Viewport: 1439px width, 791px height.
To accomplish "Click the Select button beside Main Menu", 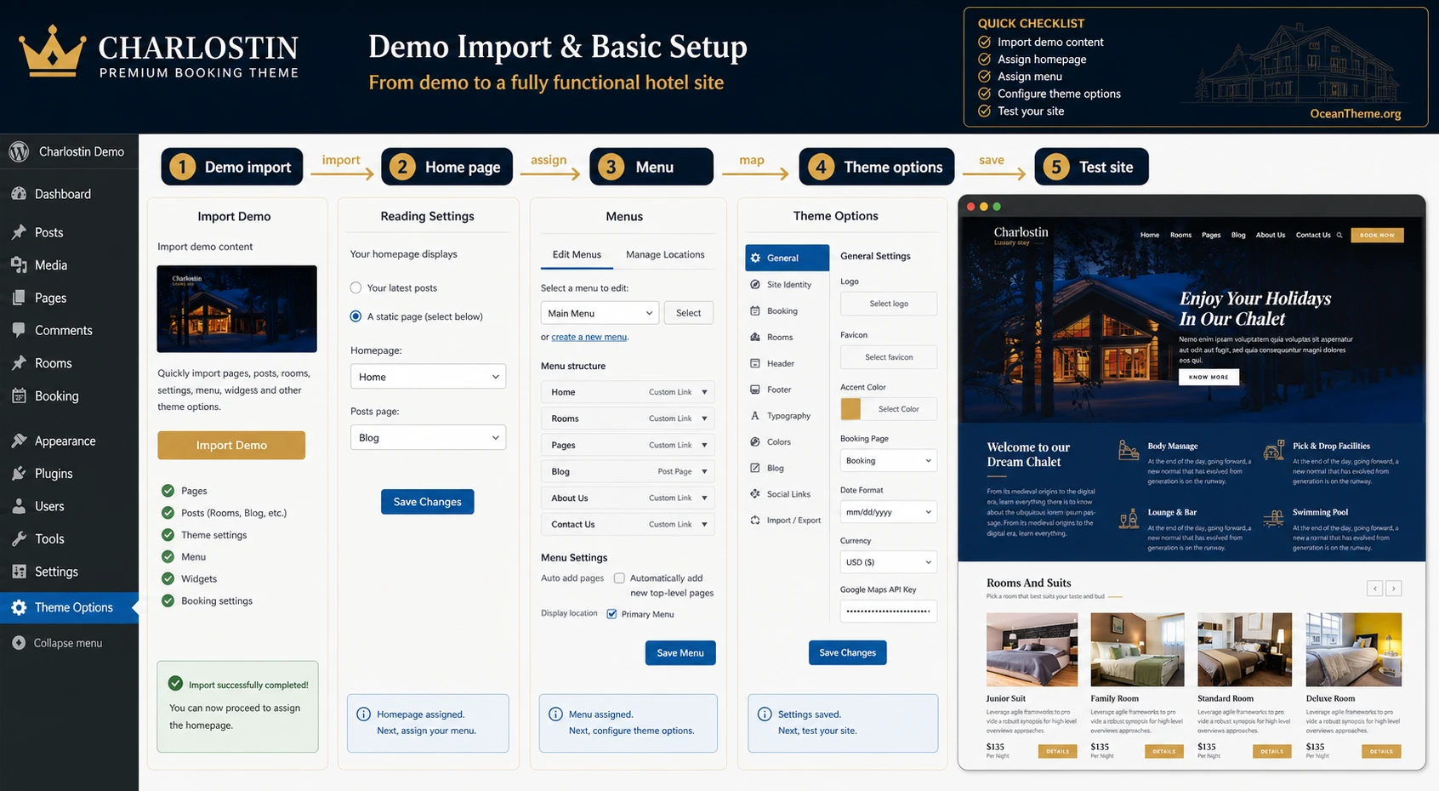I will (689, 313).
